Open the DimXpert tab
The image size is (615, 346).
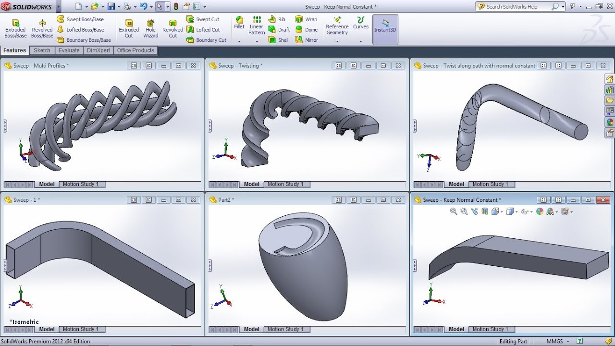pos(98,50)
